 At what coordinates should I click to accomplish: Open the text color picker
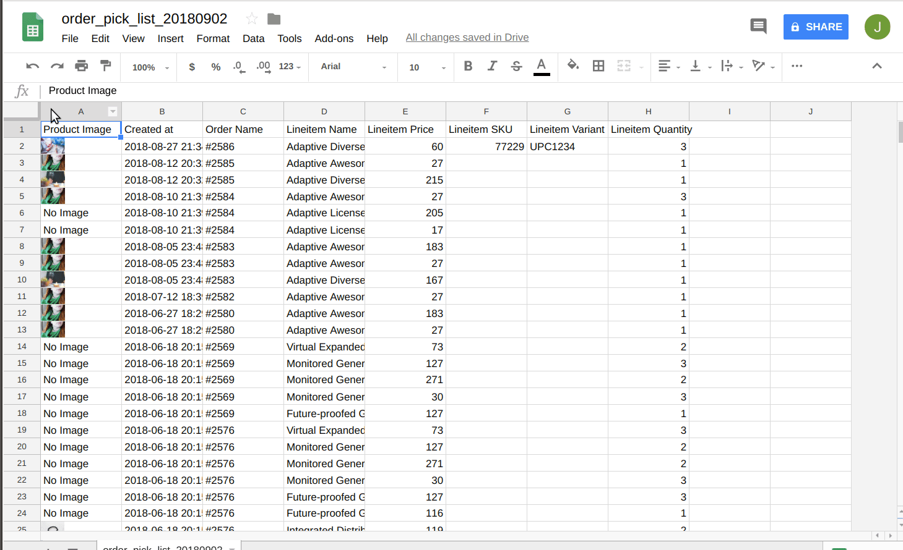[x=541, y=66]
